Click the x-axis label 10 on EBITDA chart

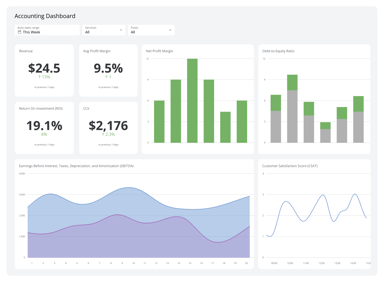click(x=133, y=263)
